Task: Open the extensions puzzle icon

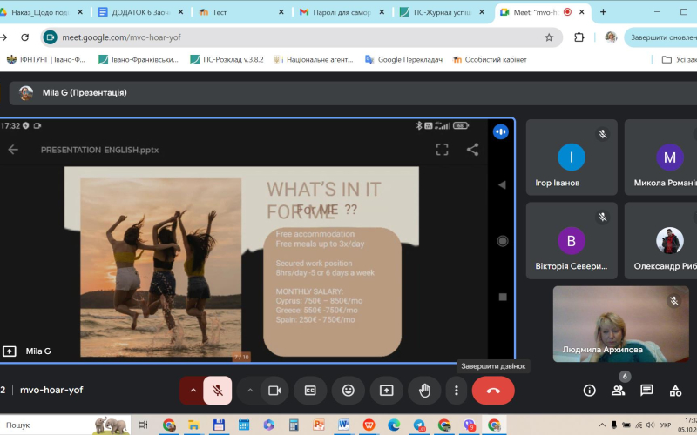Action: tap(579, 37)
